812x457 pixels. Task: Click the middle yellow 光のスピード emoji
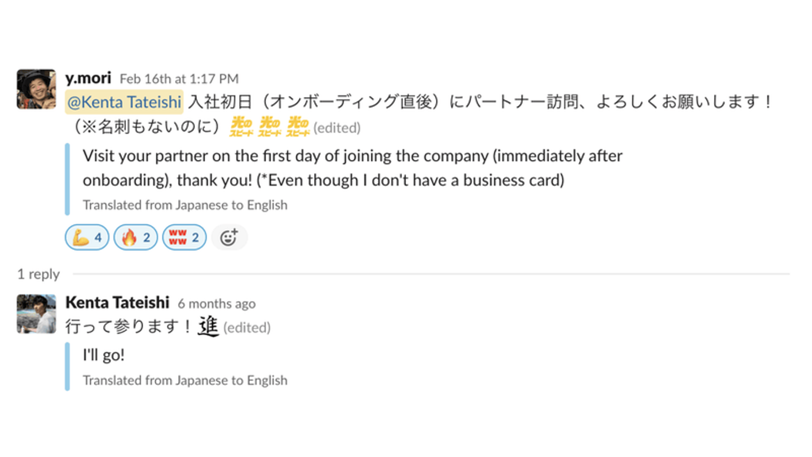(270, 126)
